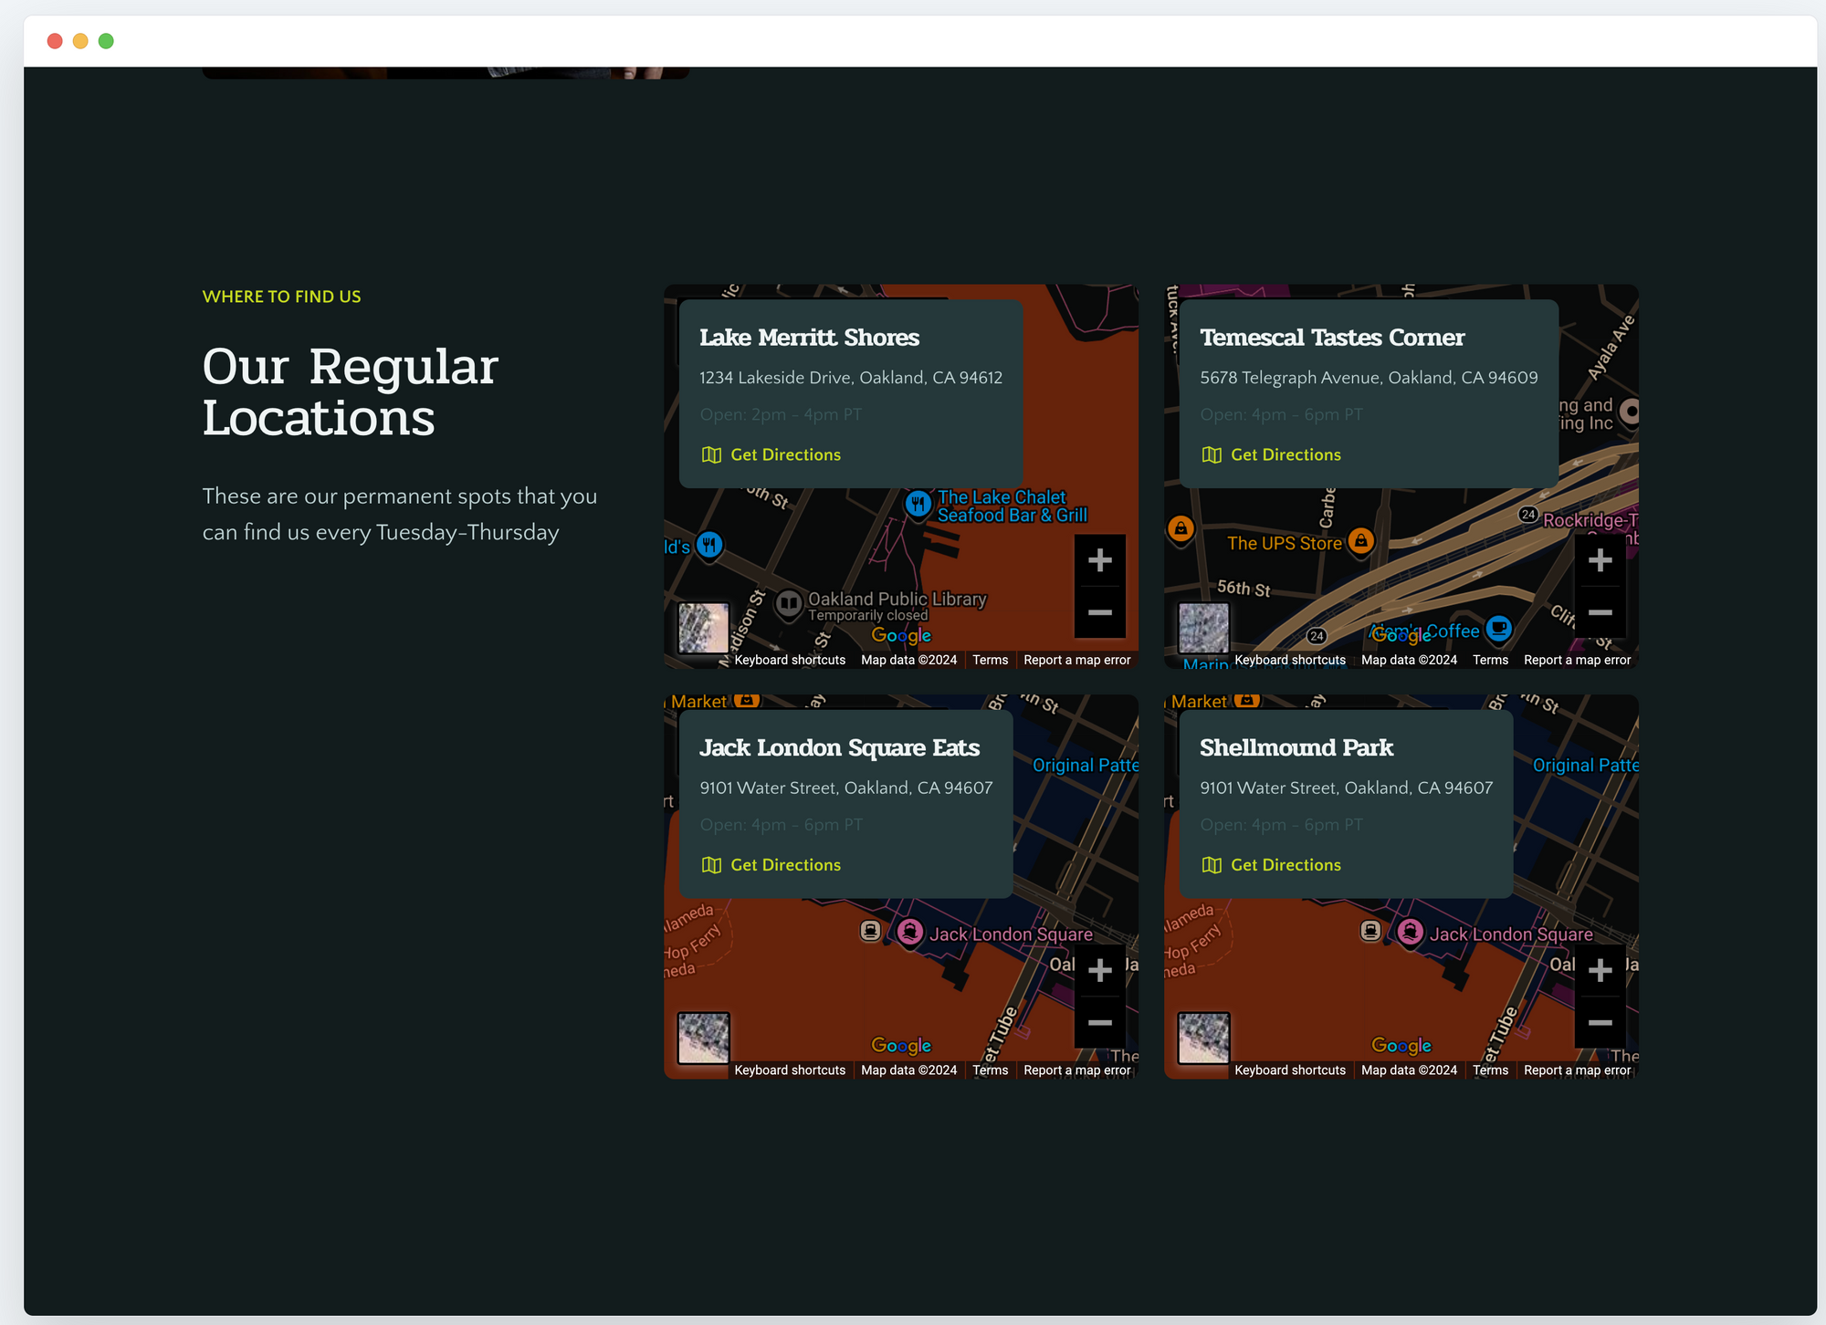1826x1325 pixels.
Task: Click the Open: 2pm - 4pm PT hours text
Action: click(781, 414)
